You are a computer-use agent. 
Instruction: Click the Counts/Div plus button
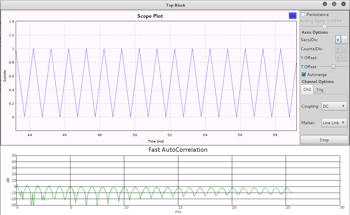coord(338,49)
